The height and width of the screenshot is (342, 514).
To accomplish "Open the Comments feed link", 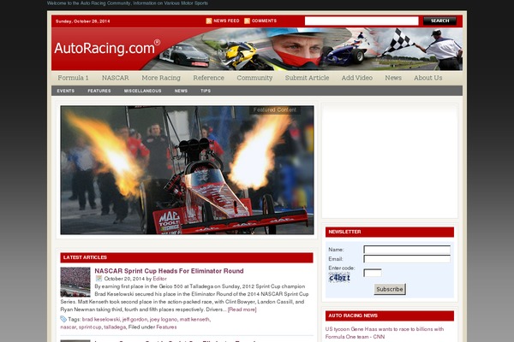I will 264,21.
